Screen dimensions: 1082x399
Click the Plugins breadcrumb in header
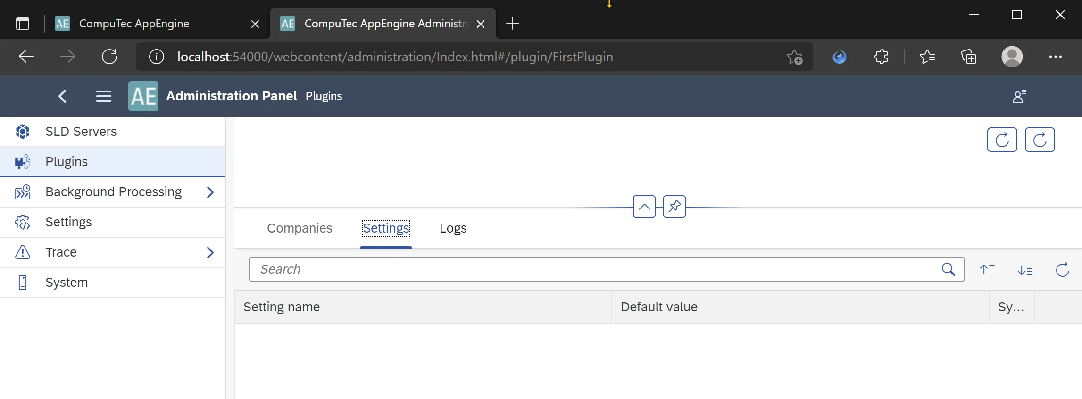click(324, 96)
